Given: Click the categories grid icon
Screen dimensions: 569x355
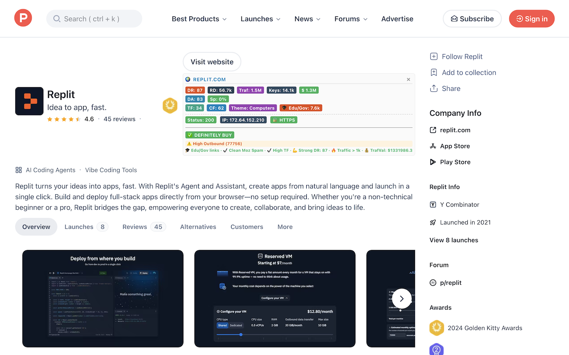Looking at the screenshot, I should 19,170.
